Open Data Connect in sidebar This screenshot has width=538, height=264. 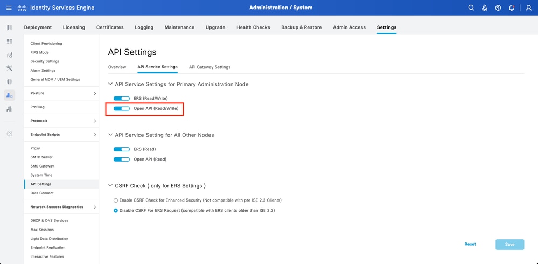tap(42, 193)
